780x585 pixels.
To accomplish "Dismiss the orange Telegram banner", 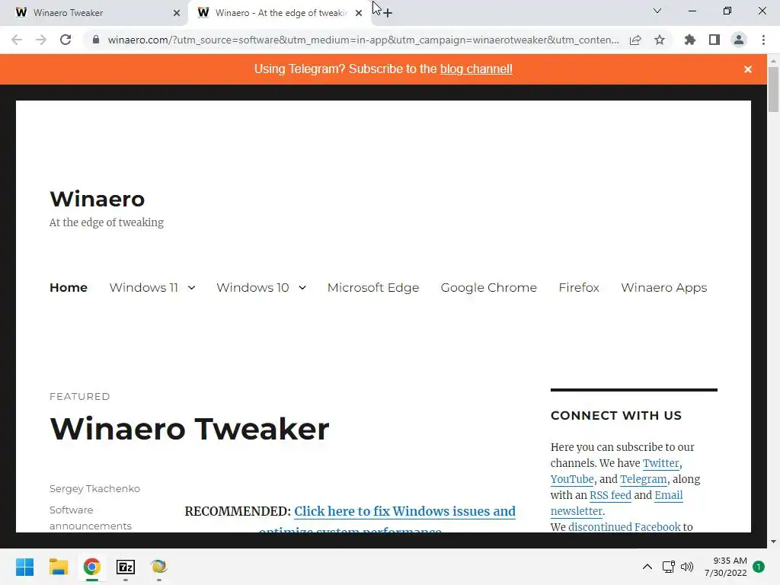I will coord(748,69).
